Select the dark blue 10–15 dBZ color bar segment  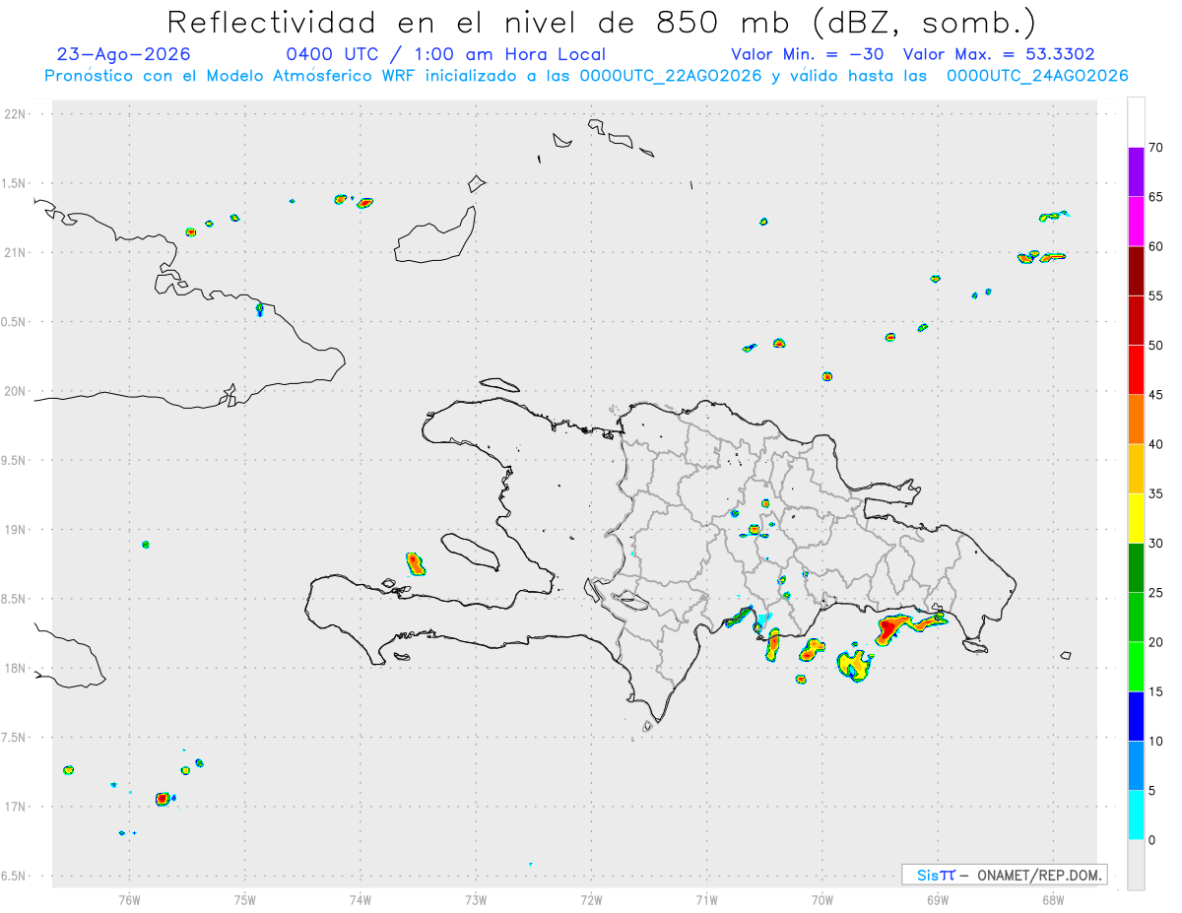click(1136, 716)
